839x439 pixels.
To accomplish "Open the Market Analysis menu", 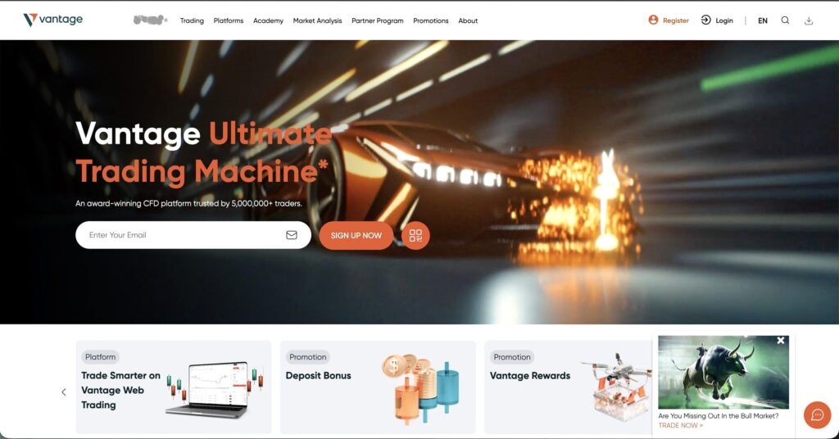I will 317,20.
